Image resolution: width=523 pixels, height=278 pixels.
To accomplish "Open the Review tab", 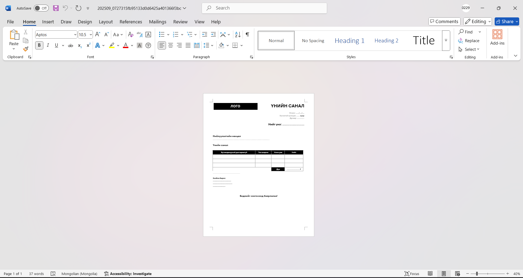I will pos(180,22).
